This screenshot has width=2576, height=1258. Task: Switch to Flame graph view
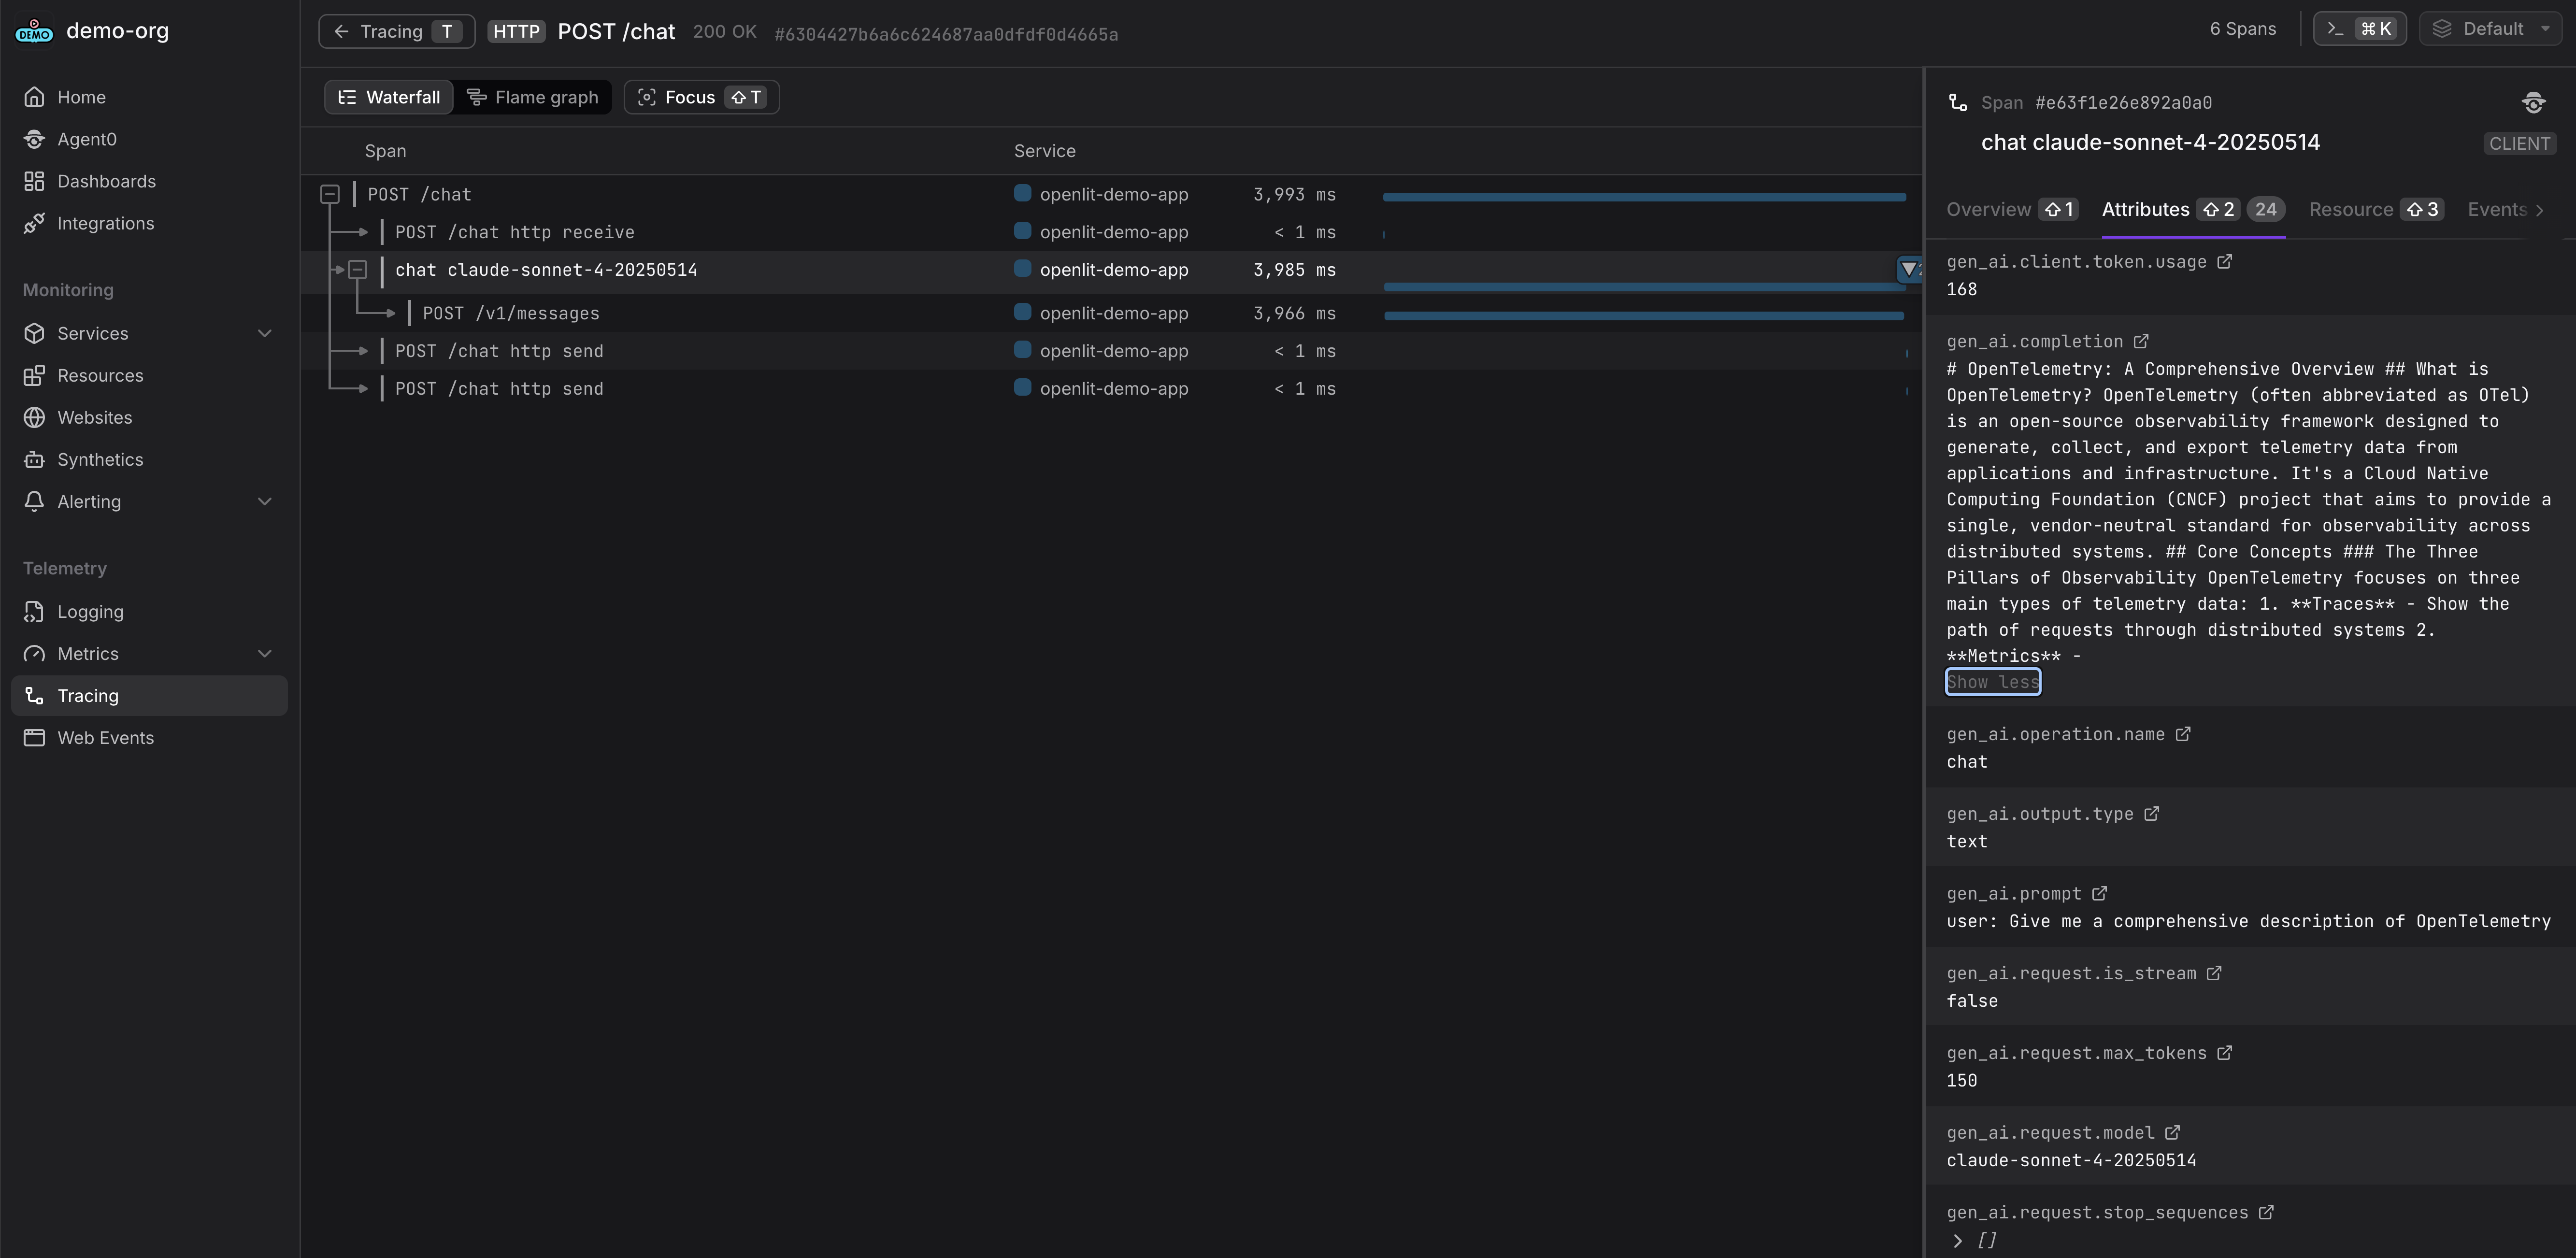[533, 97]
